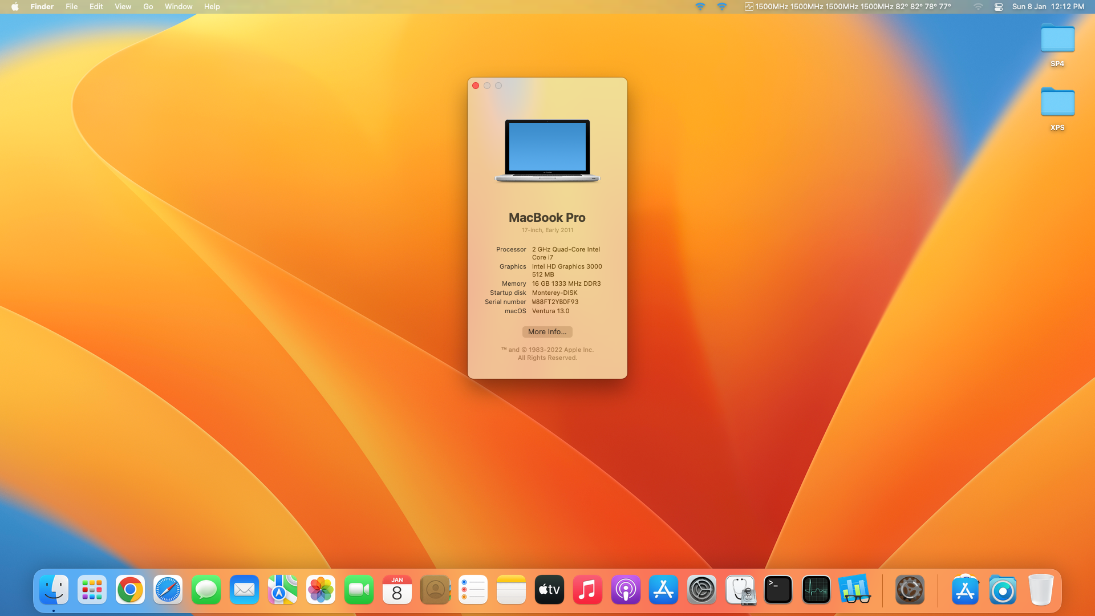1095x616 pixels.
Task: Open the Photos app
Action: [321, 590]
